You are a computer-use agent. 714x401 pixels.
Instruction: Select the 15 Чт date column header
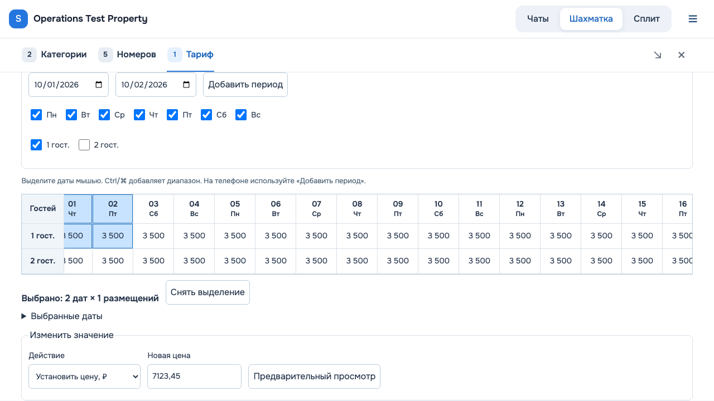(x=642, y=209)
